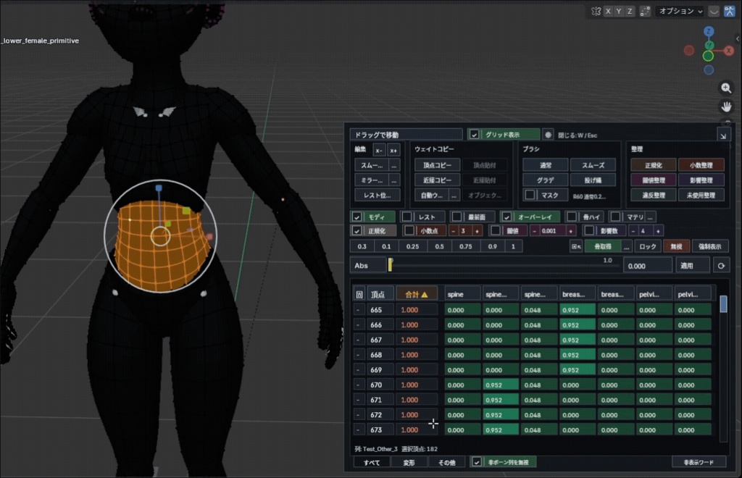Open options next to マテリ checkbox
Image resolution: width=742 pixels, height=478 pixels.
651,217
